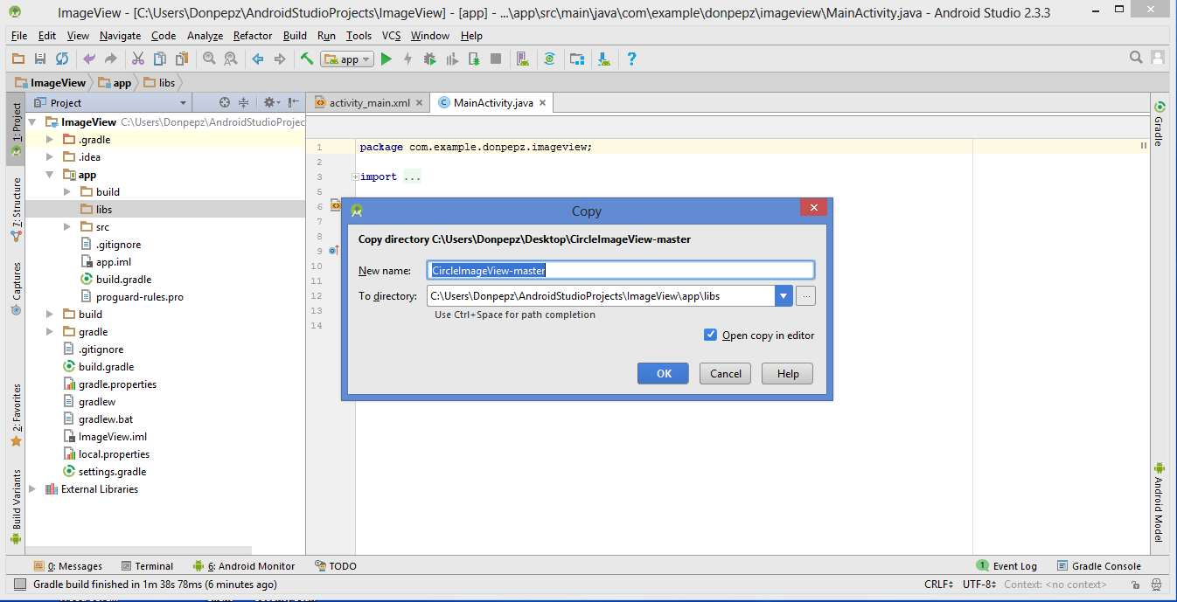Viewport: 1177px width, 602px height.
Task: Open the Terminal tool window
Action: click(147, 566)
